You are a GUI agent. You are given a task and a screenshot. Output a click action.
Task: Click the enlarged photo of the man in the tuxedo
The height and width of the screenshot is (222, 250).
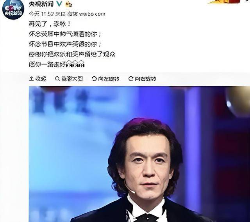click(139, 154)
